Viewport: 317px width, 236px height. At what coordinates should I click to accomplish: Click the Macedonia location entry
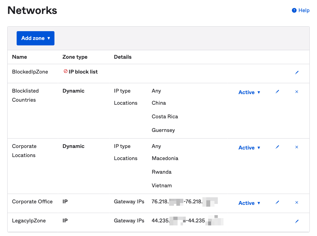click(x=165, y=158)
